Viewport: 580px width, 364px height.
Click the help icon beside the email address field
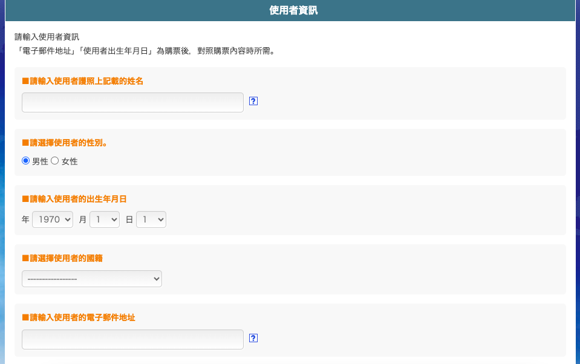pyautogui.click(x=253, y=338)
